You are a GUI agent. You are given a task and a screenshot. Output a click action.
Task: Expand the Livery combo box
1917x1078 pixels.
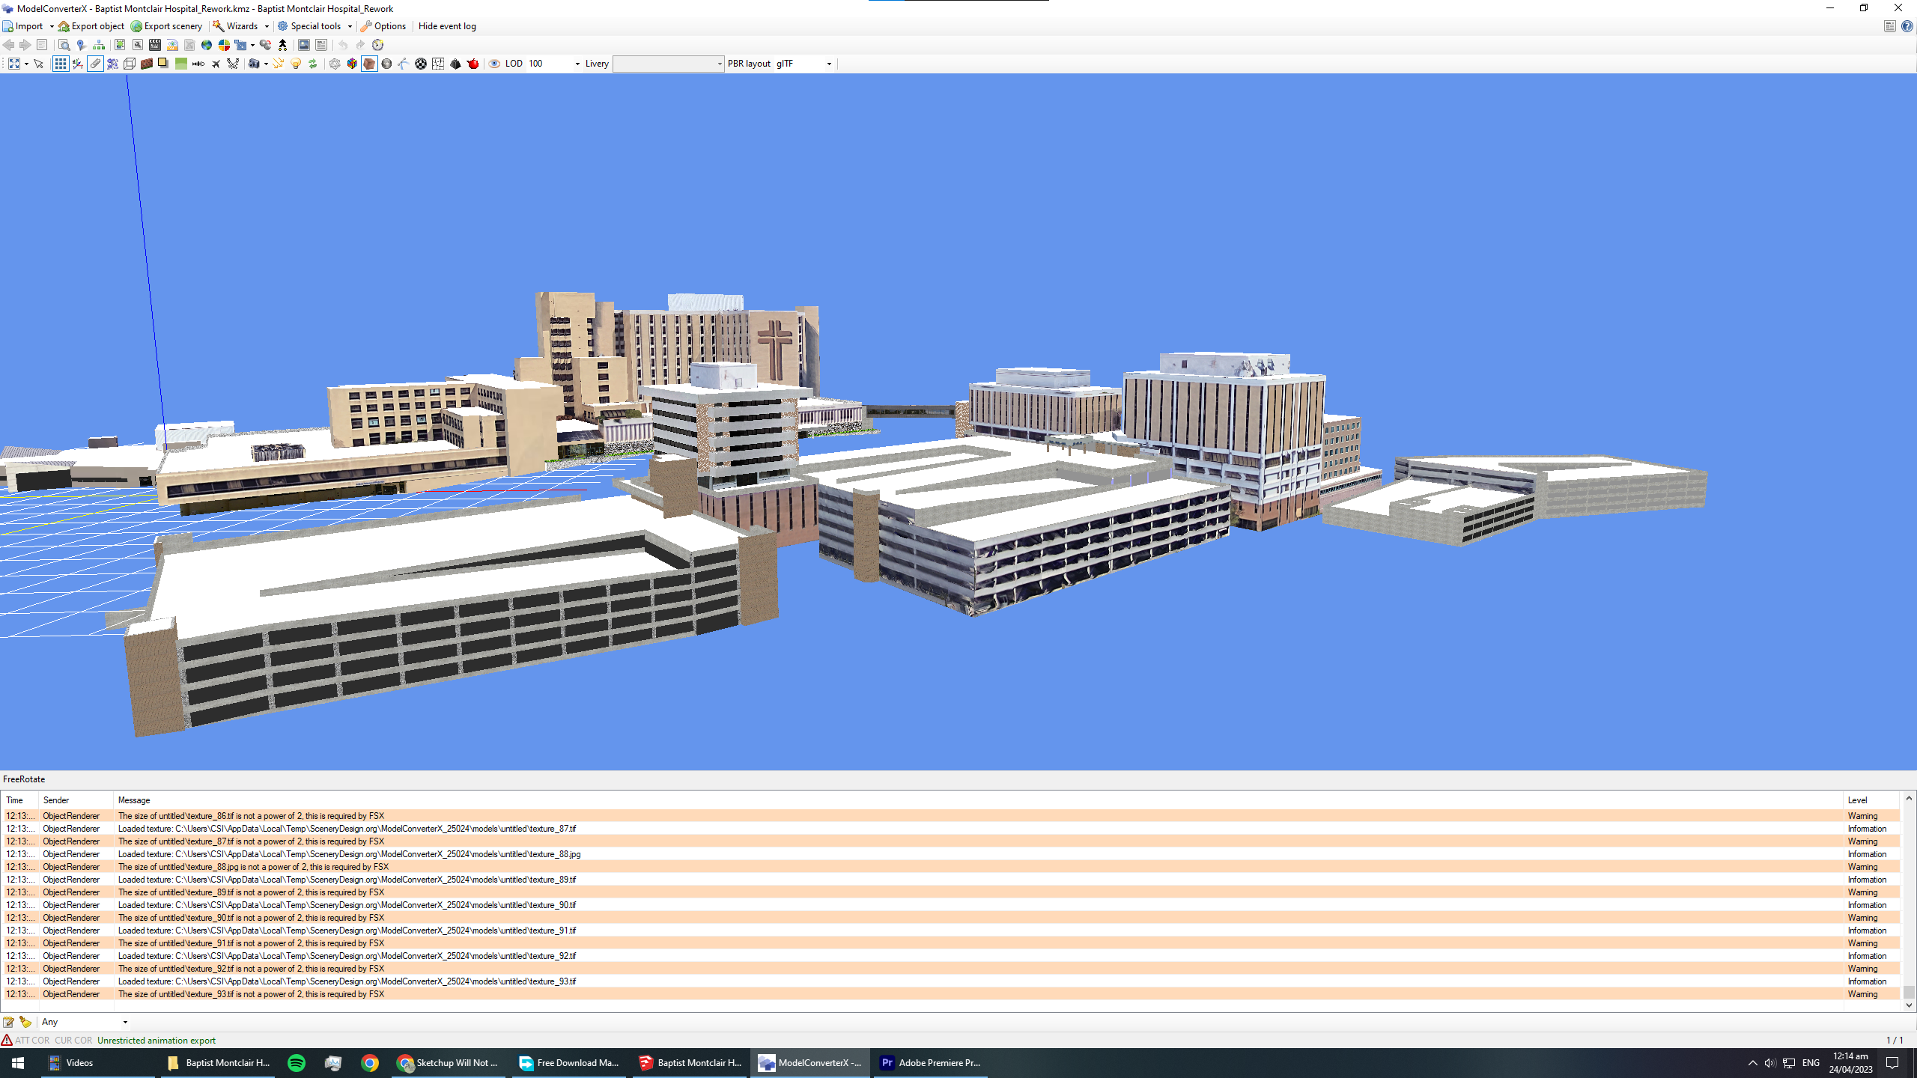click(x=719, y=64)
